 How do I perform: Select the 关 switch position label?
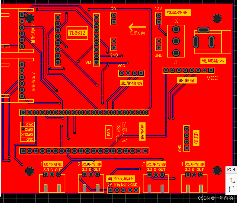(176, 21)
